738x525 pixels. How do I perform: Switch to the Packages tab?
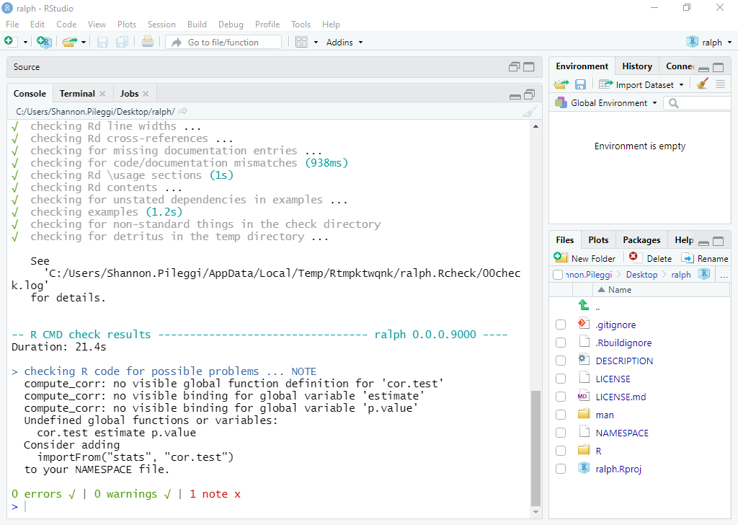click(641, 240)
